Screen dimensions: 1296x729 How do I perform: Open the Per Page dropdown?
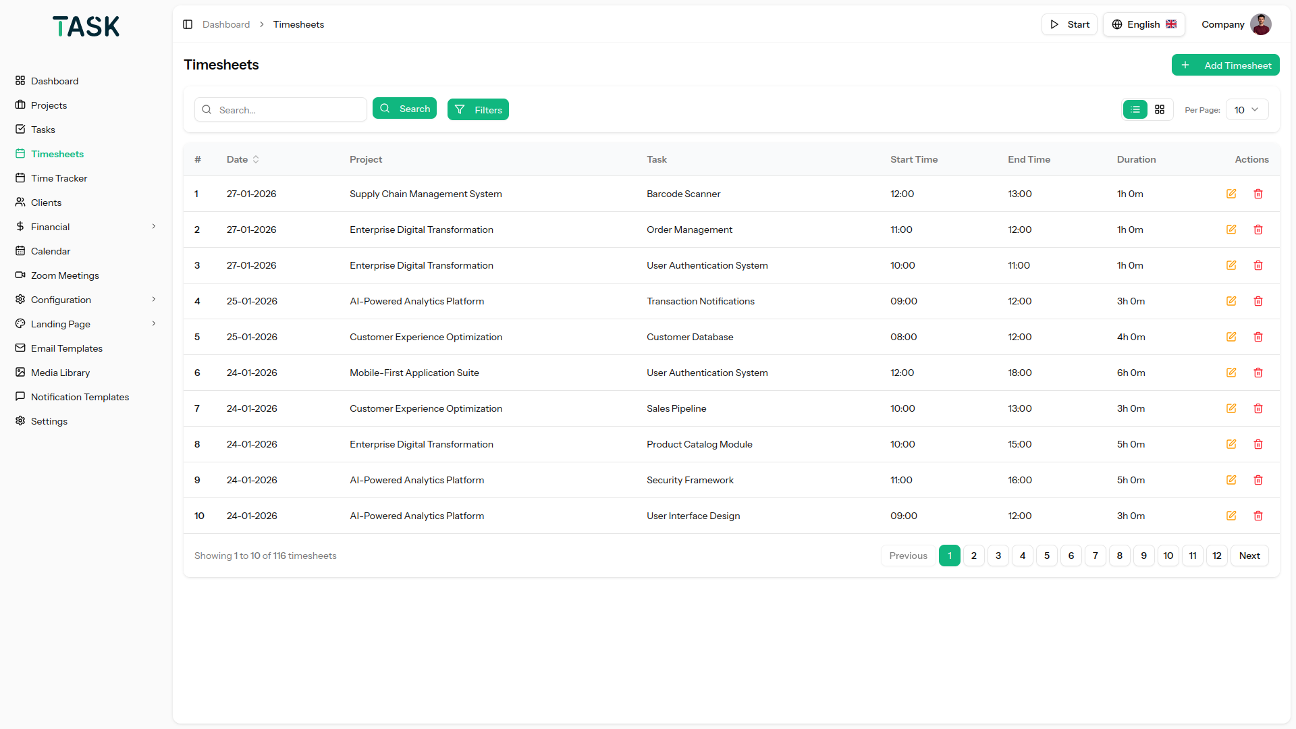coord(1246,110)
